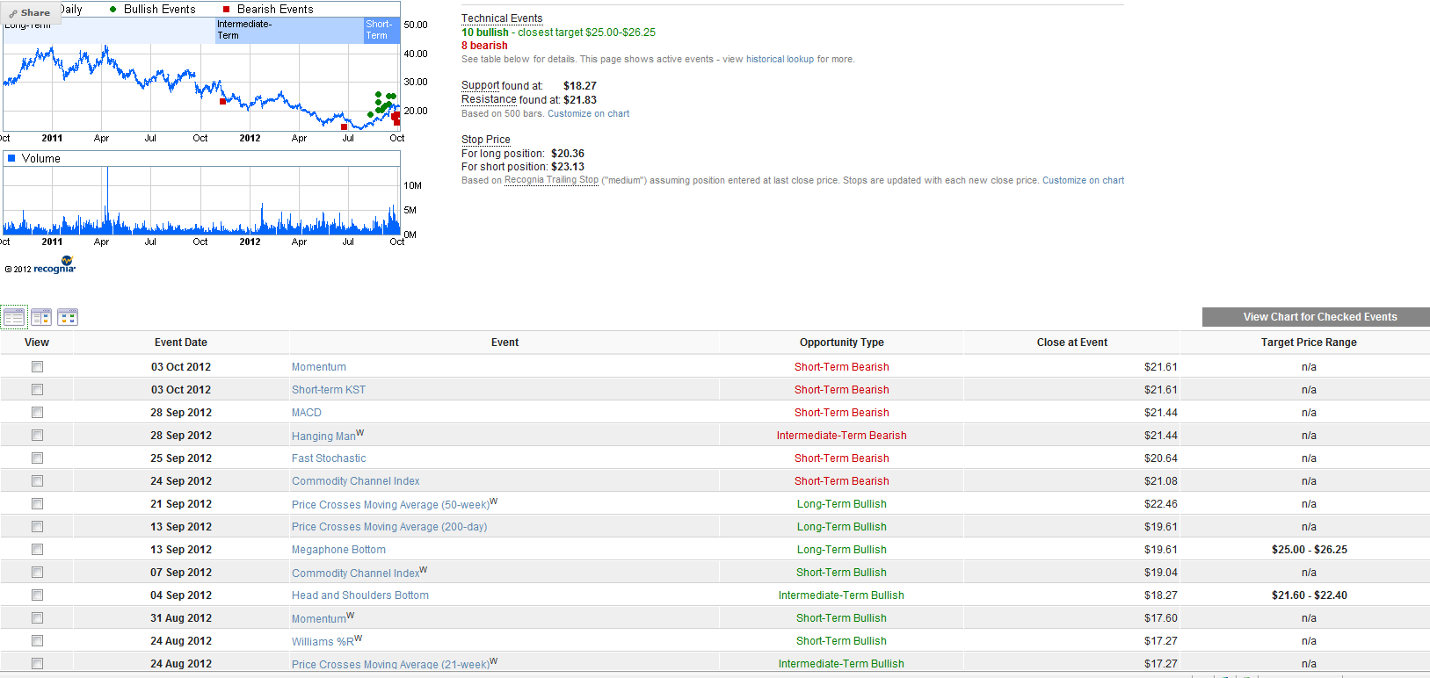
Task: Click Customize on chart under Resistance
Action: pyautogui.click(x=588, y=114)
